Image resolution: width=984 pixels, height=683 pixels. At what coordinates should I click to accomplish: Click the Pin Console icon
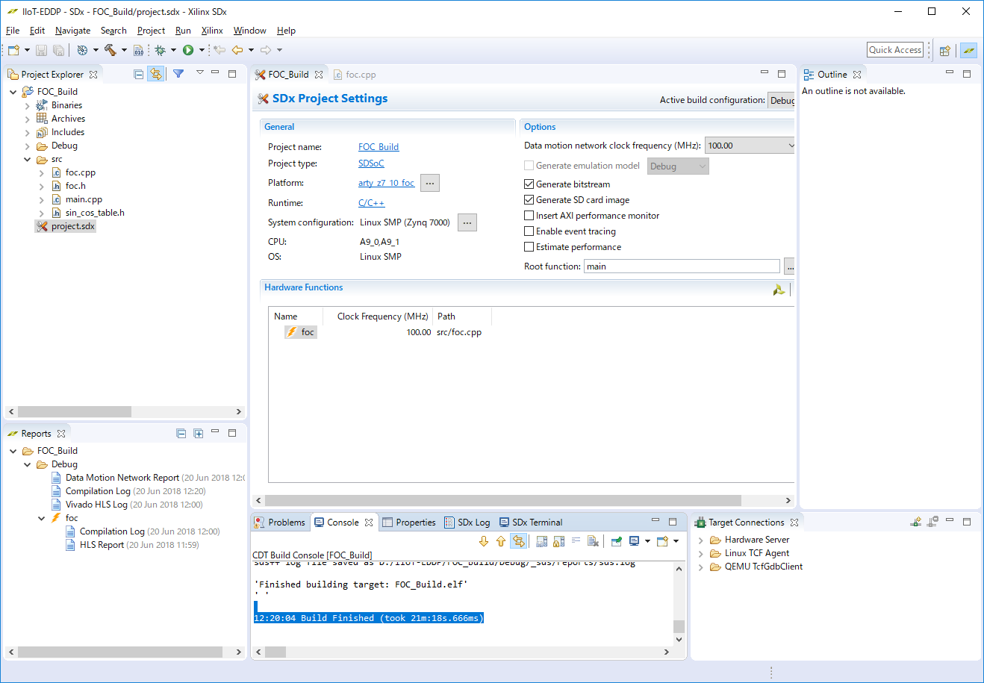617,541
